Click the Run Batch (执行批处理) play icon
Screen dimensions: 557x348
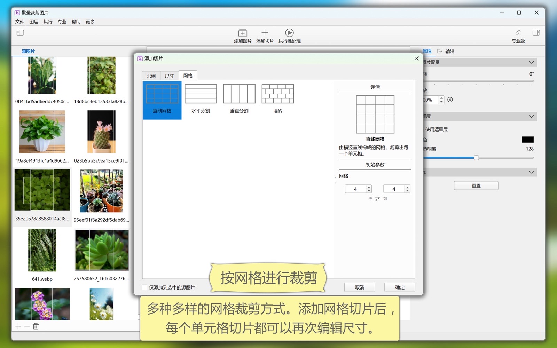coord(289,33)
